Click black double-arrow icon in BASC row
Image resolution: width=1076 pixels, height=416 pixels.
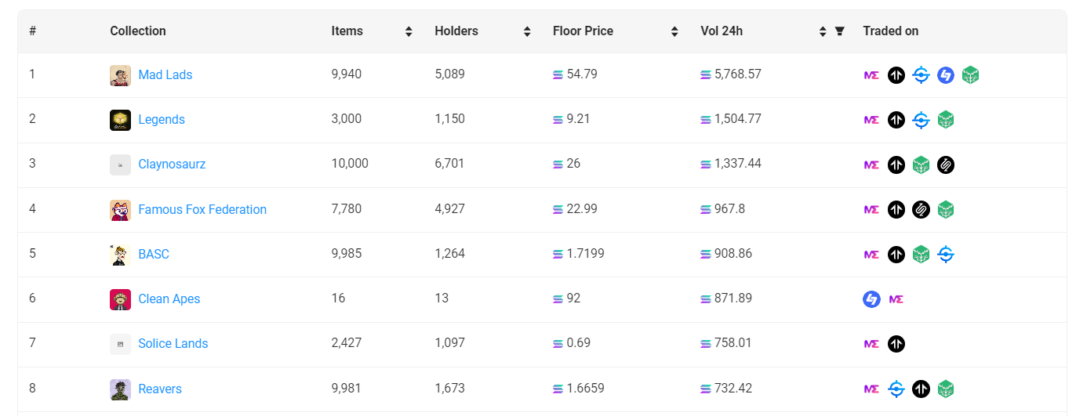(896, 255)
